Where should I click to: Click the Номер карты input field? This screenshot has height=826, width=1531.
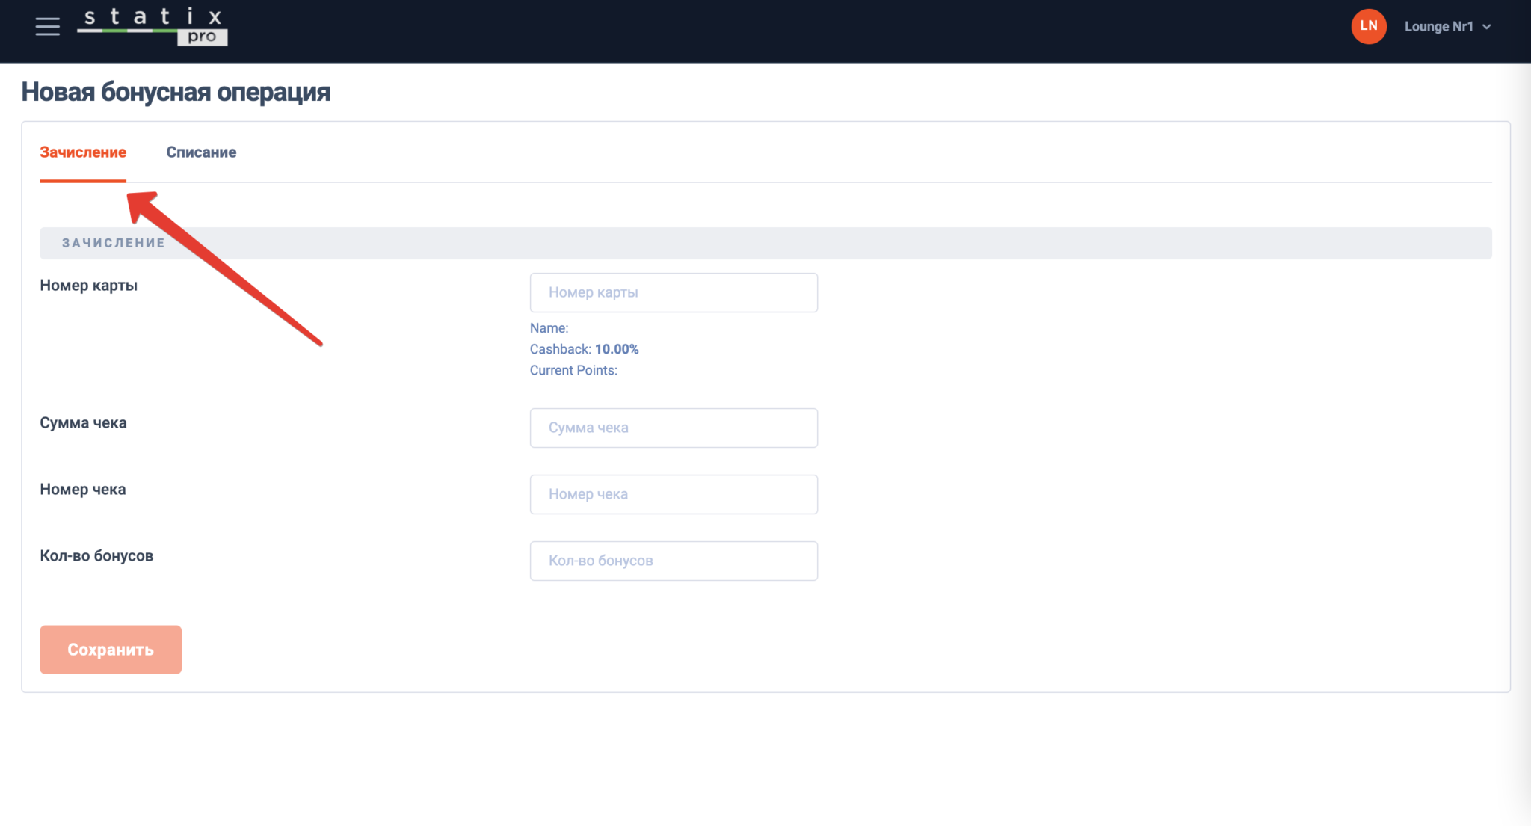[674, 292]
